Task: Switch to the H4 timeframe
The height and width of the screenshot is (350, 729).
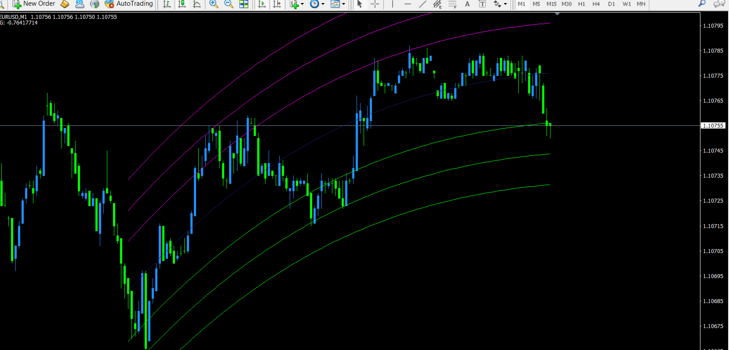Action: point(596,4)
